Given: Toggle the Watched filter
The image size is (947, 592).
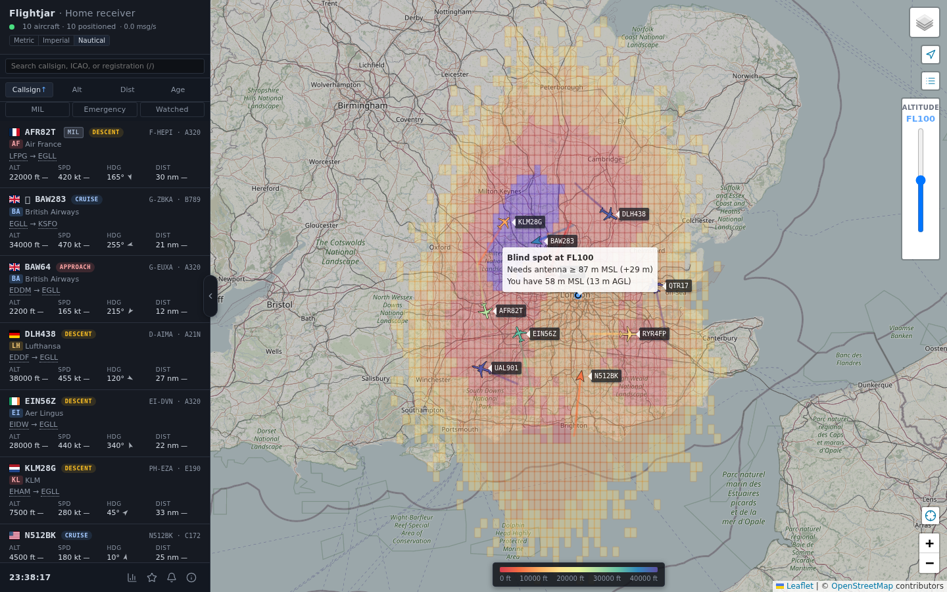Looking at the screenshot, I should coord(172,109).
